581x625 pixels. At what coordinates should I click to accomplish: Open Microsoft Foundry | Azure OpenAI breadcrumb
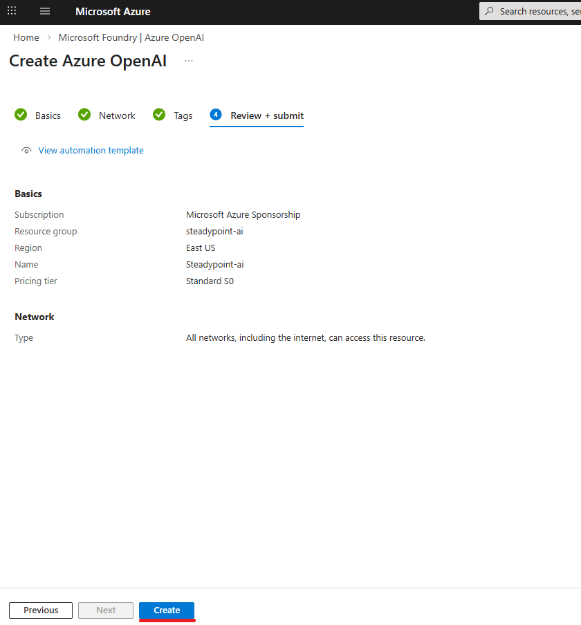point(131,37)
